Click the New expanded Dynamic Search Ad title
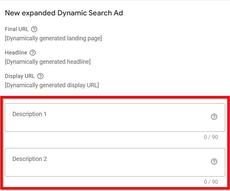 (x=64, y=13)
